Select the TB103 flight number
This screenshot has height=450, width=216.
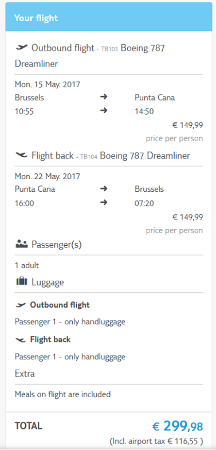(x=109, y=49)
